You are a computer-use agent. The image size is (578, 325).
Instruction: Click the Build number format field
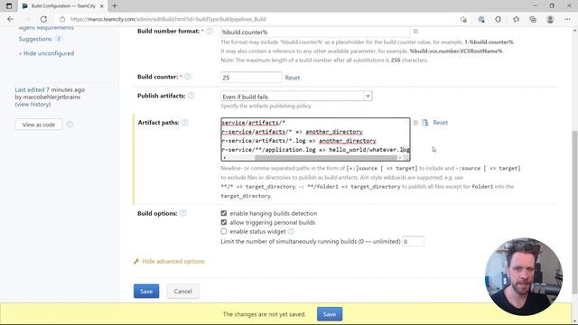click(x=315, y=32)
